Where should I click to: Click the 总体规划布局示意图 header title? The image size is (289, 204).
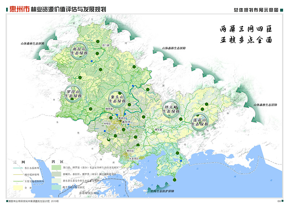(256, 10)
